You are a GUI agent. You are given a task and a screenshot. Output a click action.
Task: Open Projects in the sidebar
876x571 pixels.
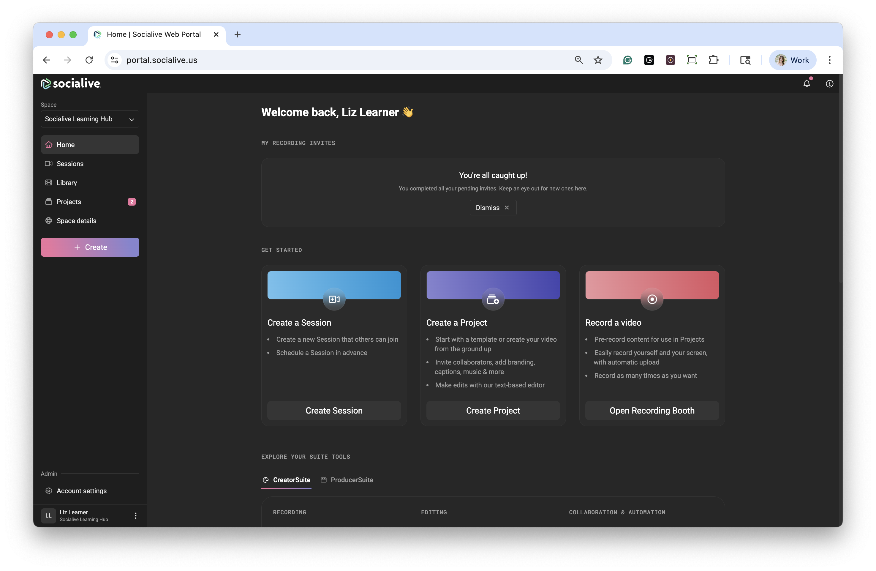[69, 202]
